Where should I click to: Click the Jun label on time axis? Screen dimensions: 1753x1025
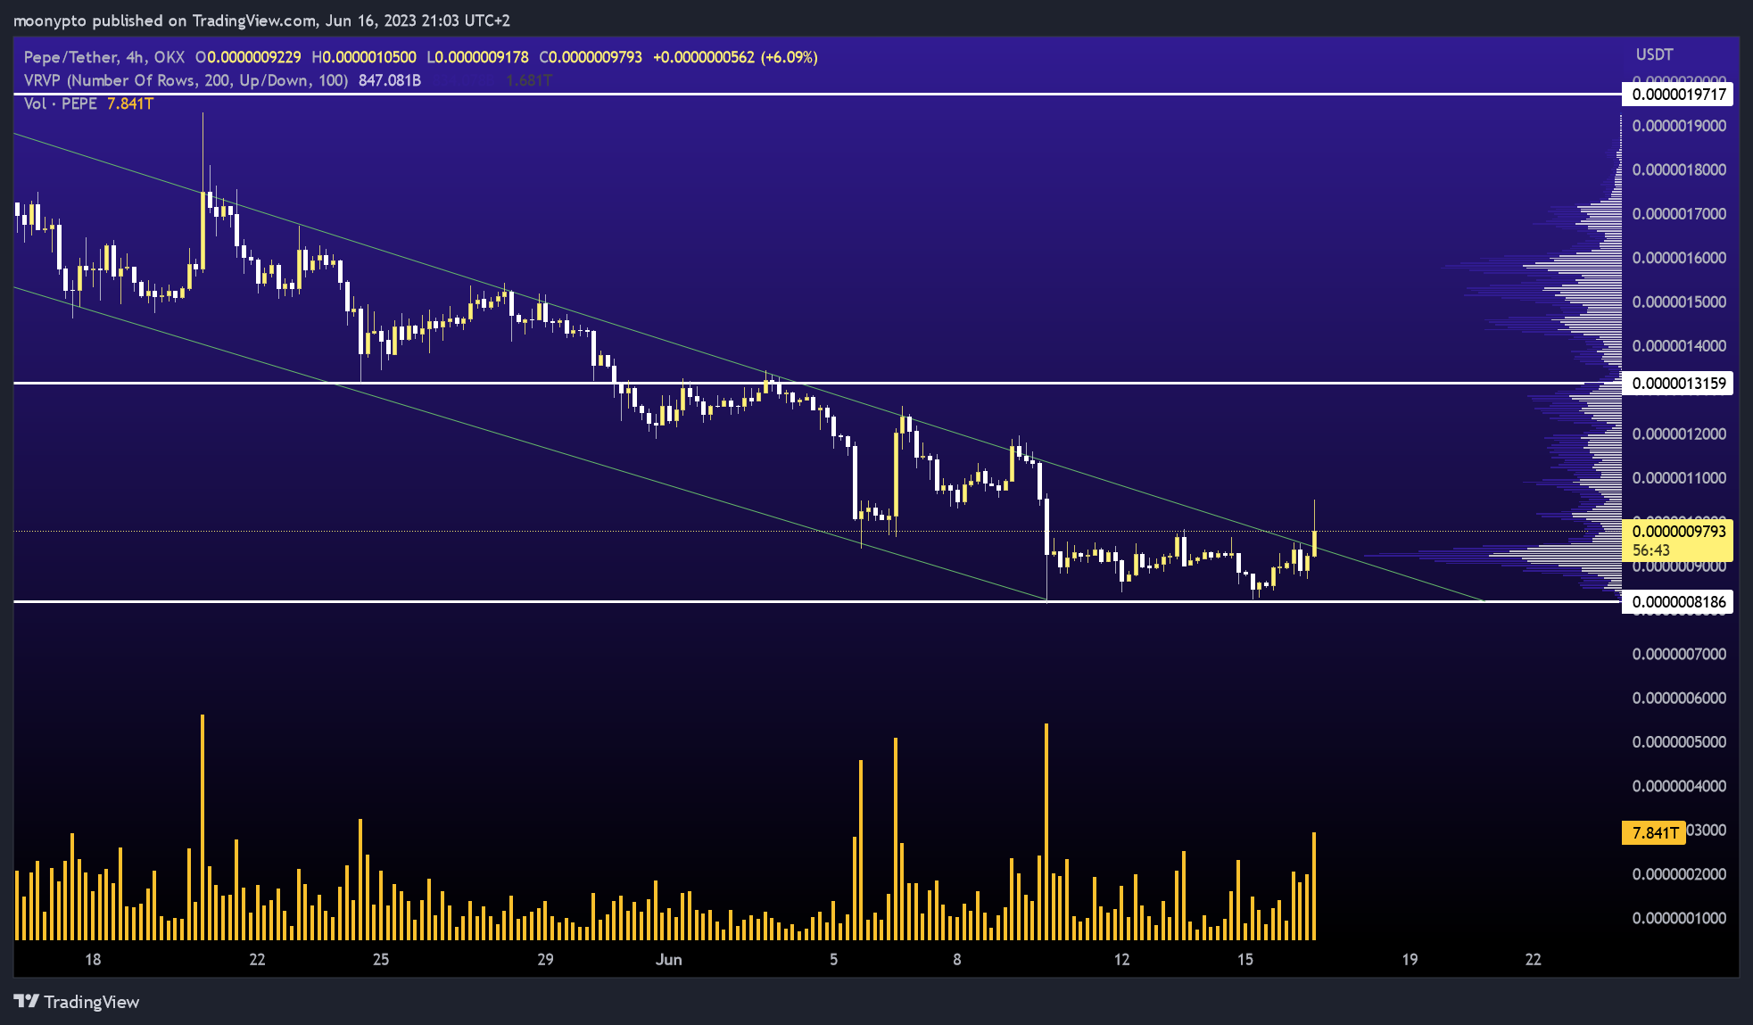click(668, 960)
